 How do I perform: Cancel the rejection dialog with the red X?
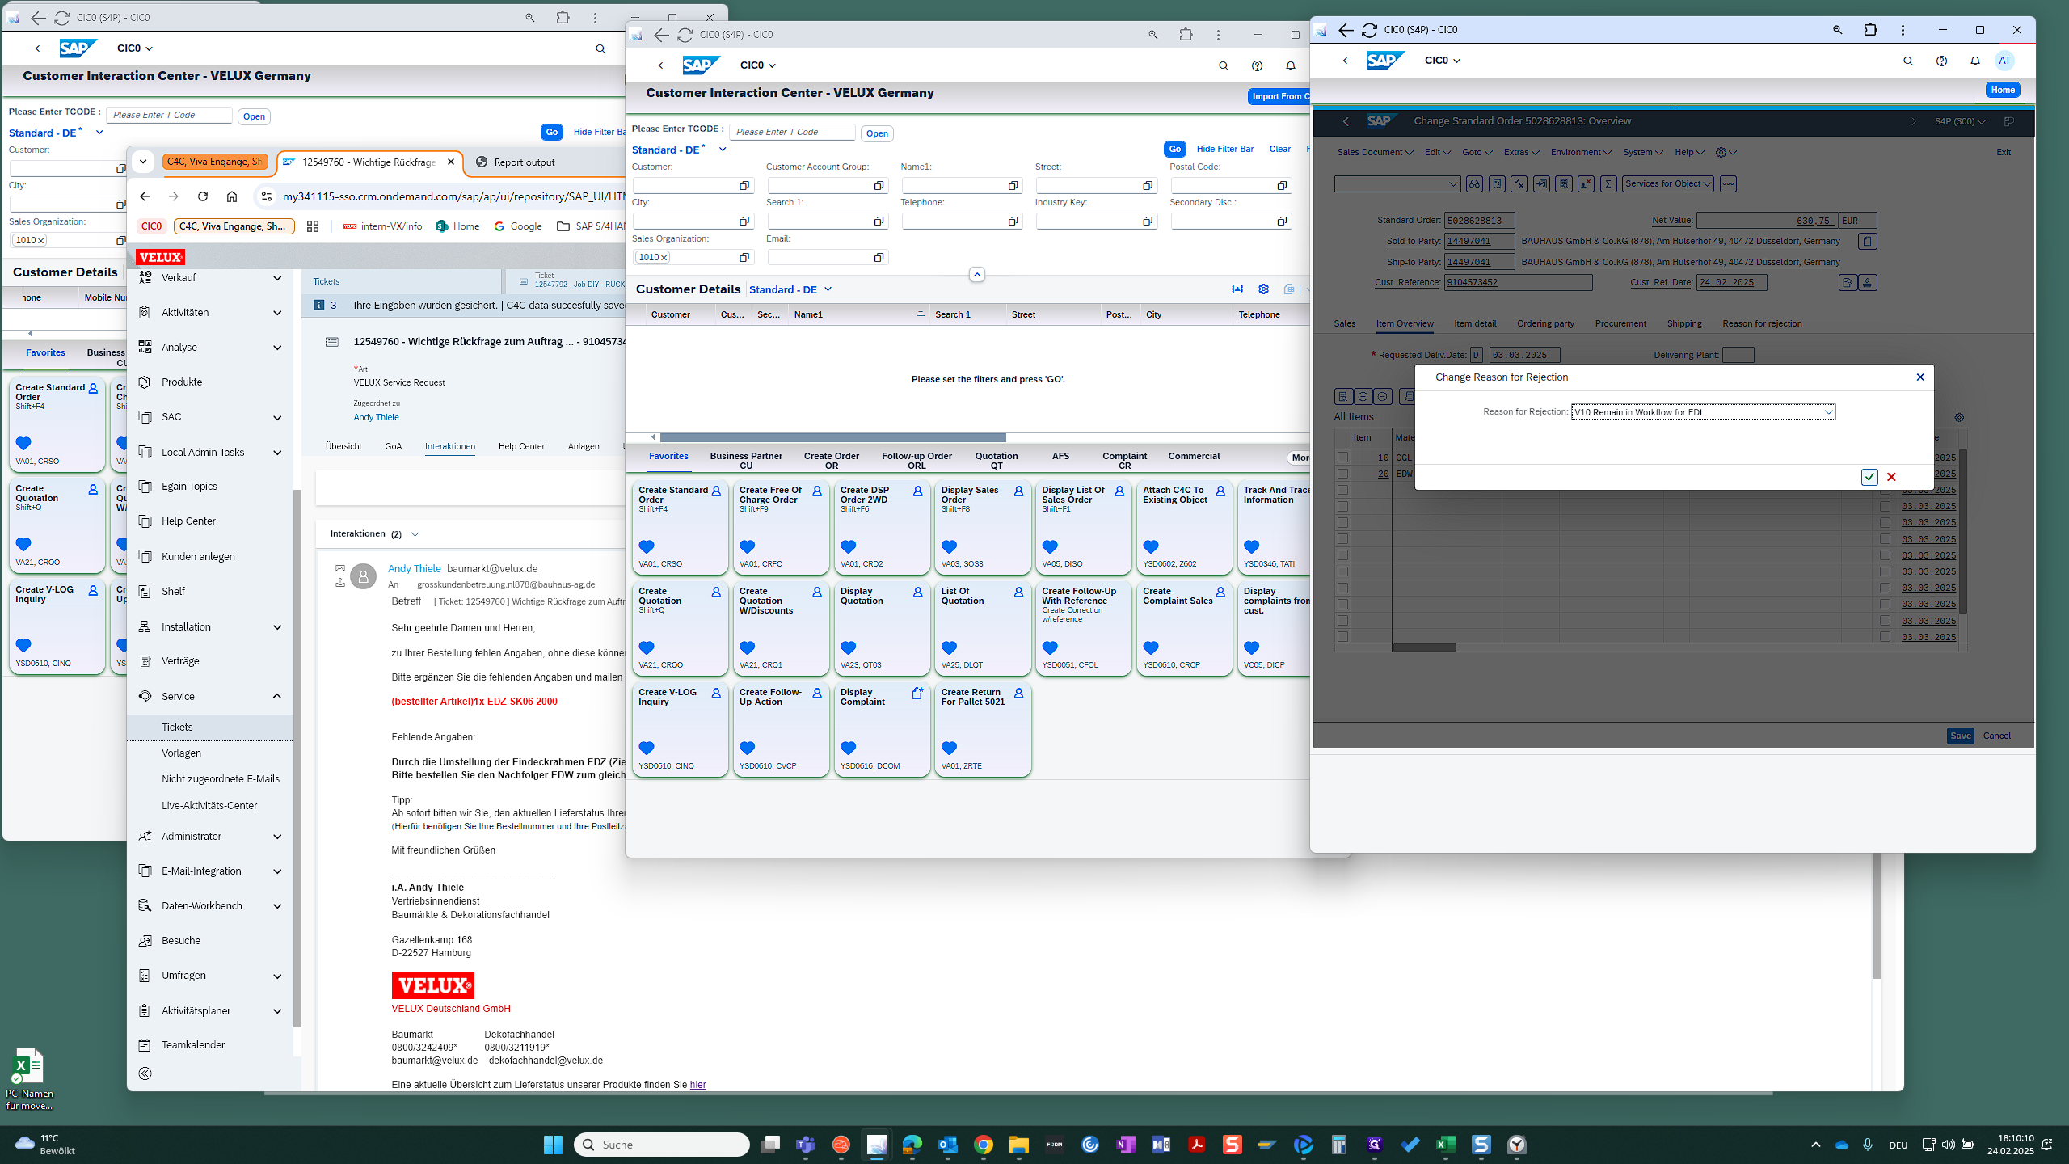[1891, 477]
